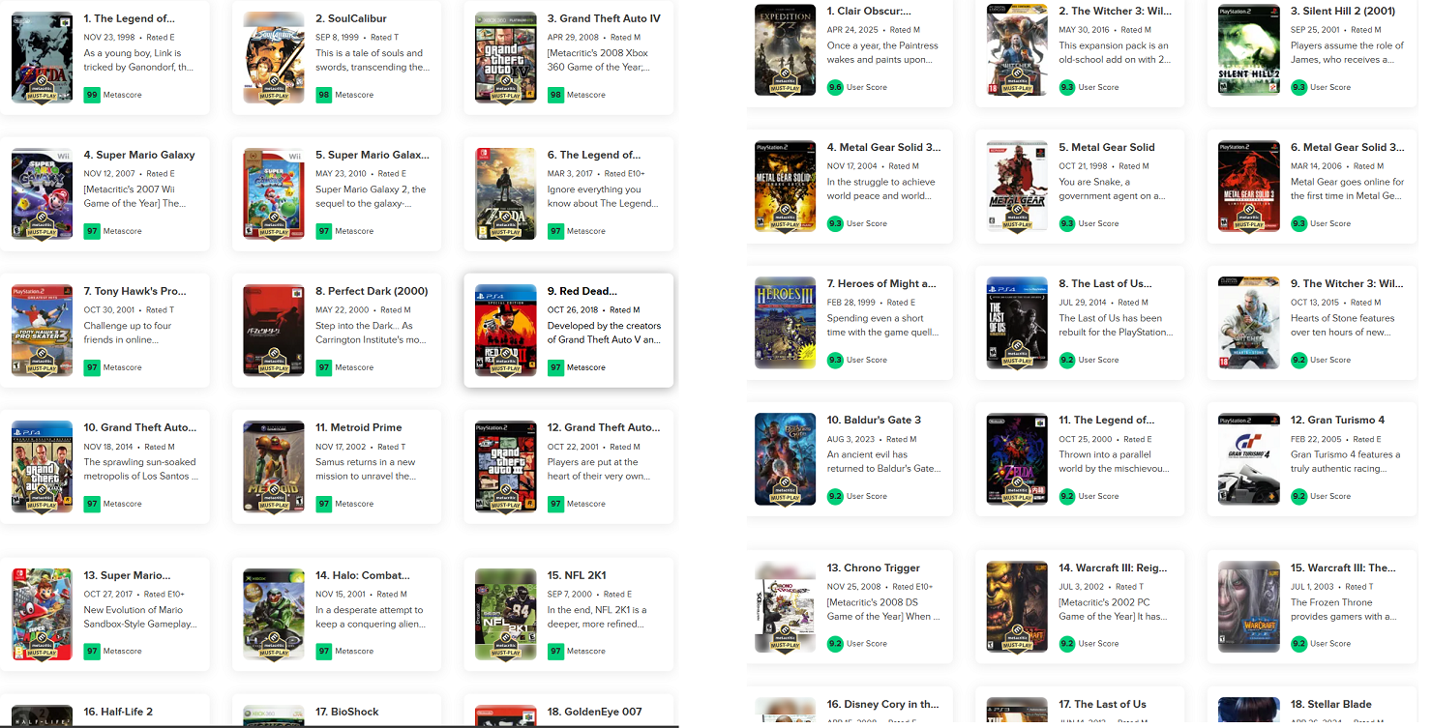Image resolution: width=1432 pixels, height=728 pixels.
Task: Click Halo: Combat's 97 Metascore badge
Action: [x=324, y=651]
